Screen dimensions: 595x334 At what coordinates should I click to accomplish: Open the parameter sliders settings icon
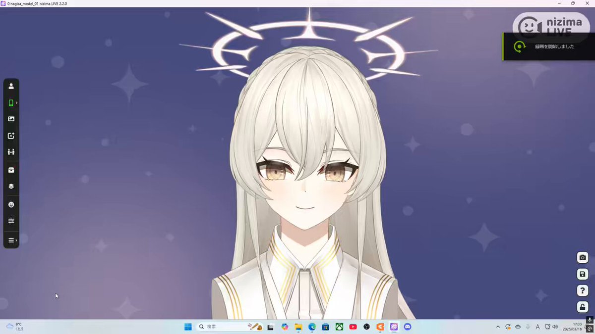tap(11, 221)
